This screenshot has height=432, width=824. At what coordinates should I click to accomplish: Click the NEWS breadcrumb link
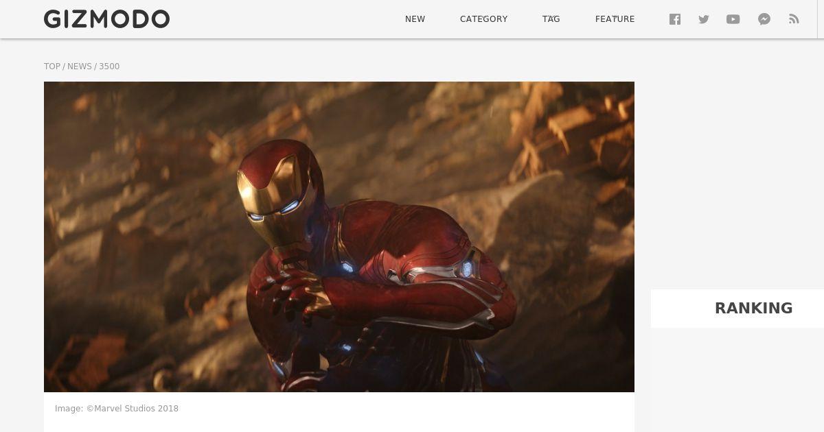(80, 67)
